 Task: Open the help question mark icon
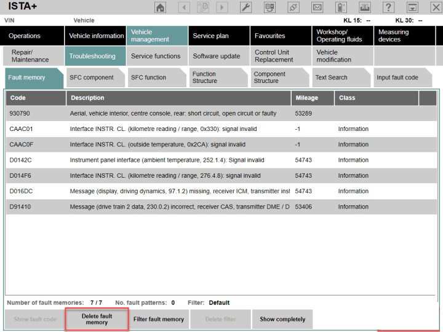tap(388, 7)
